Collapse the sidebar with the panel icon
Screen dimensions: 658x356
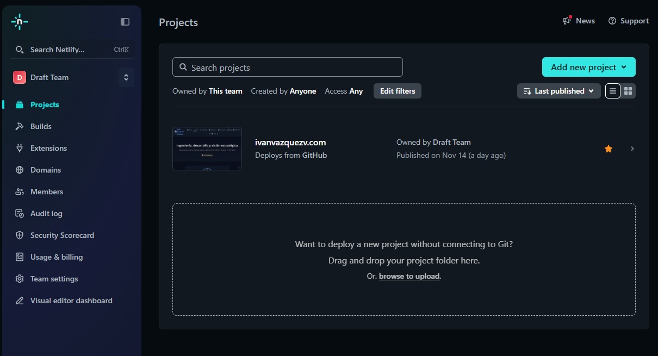[125, 22]
